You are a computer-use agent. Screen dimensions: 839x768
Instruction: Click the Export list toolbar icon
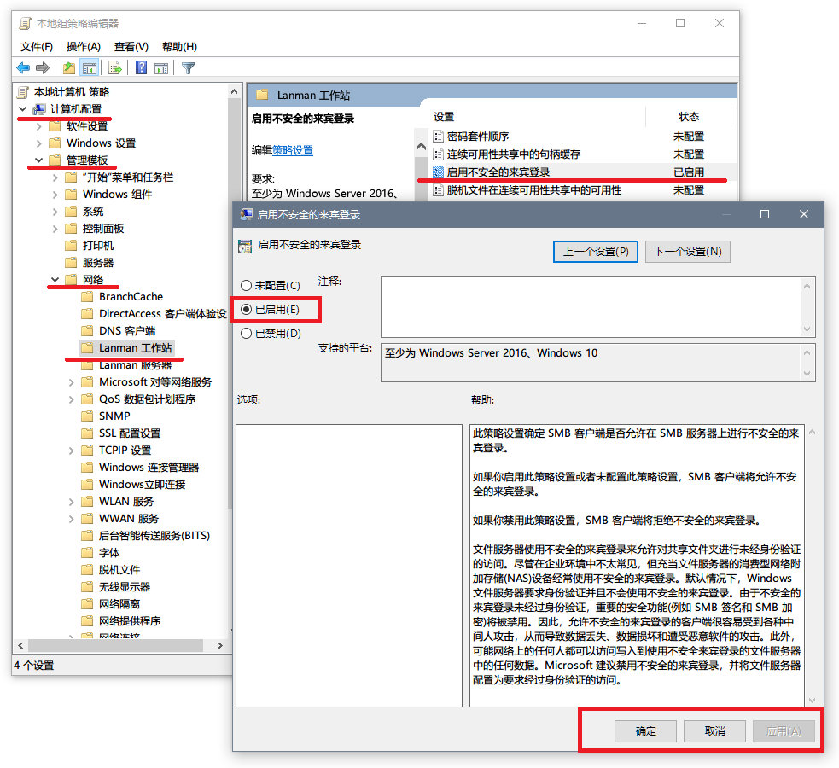click(x=114, y=68)
